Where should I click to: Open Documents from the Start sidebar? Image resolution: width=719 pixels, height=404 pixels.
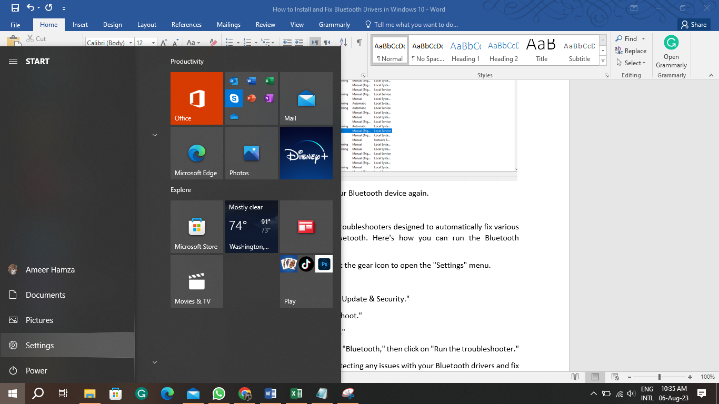67,295
